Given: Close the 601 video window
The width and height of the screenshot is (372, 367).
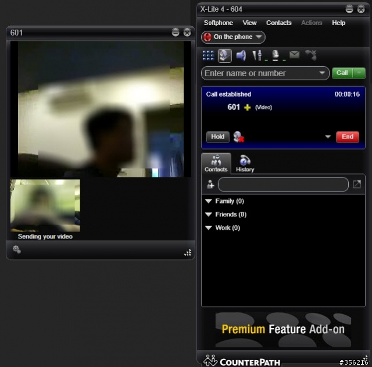Looking at the screenshot, I should [187, 33].
